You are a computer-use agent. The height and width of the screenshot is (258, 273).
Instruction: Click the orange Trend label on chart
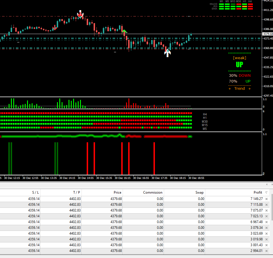240,89
